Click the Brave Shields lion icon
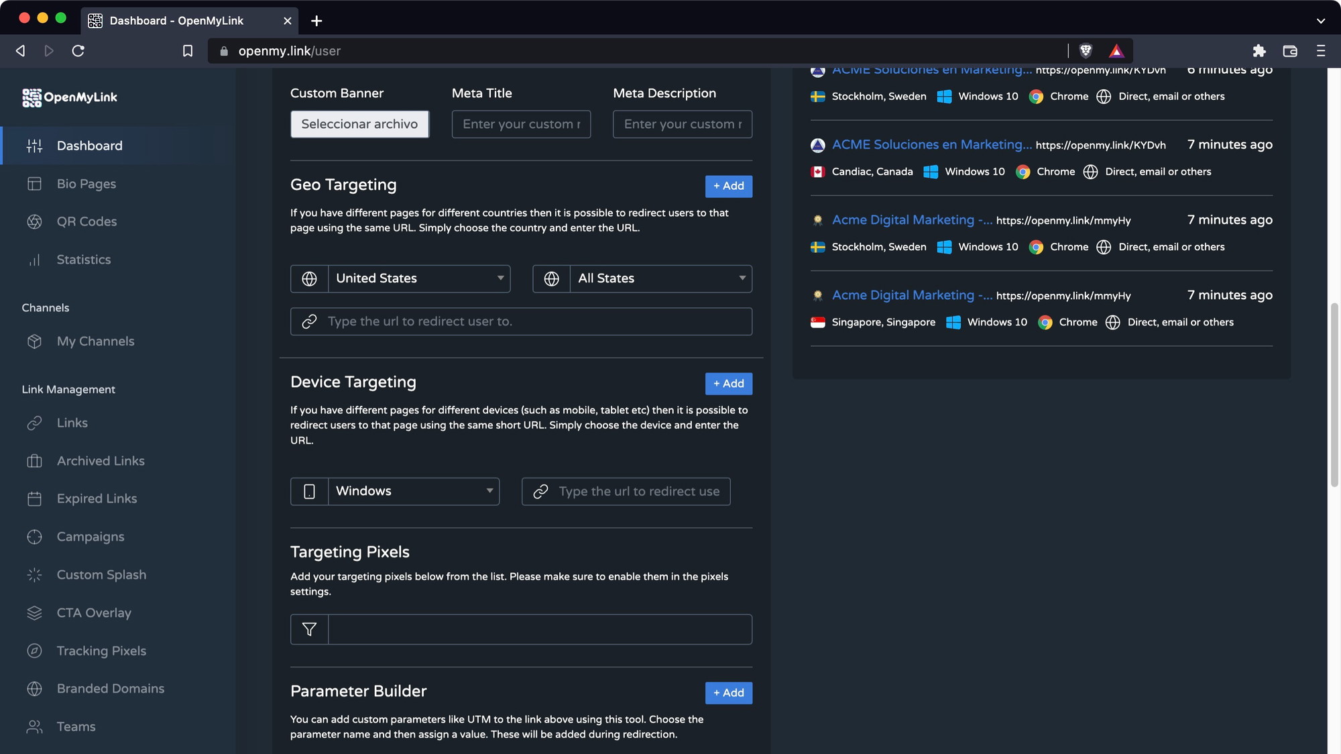This screenshot has width=1341, height=754. coord(1086,51)
